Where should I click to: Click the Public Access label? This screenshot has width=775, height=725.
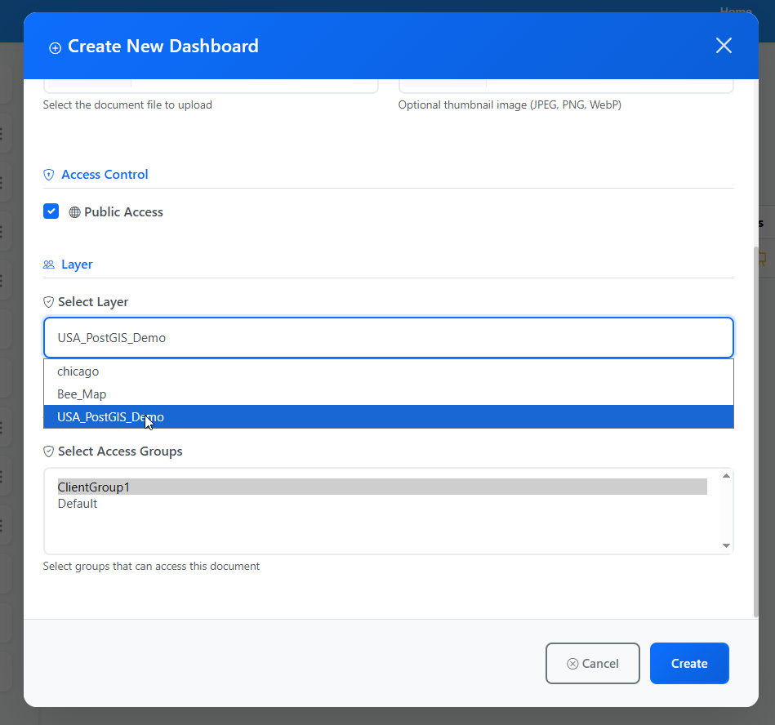123,212
